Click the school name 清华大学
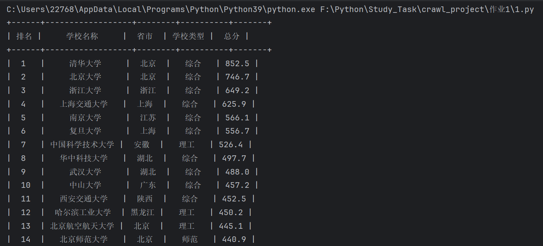 click(85, 63)
